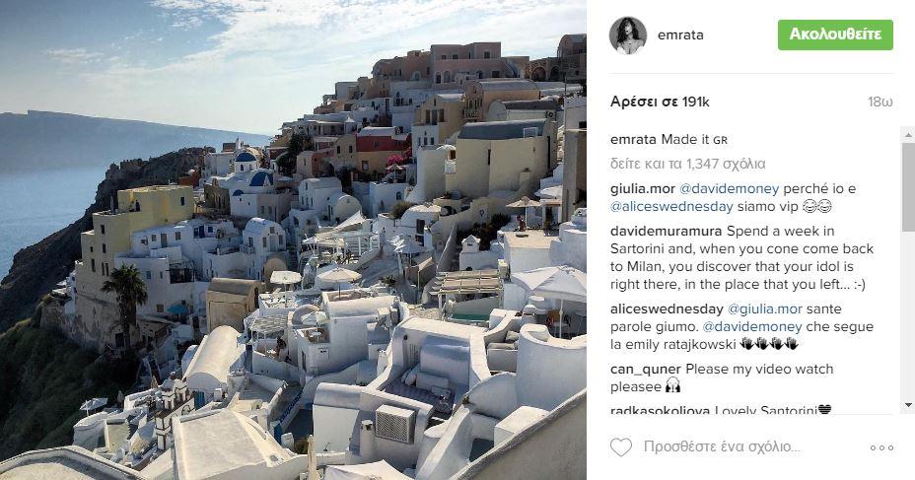915x480 pixels.
Task: Click the Santorini photo
Action: pyautogui.click(x=293, y=240)
